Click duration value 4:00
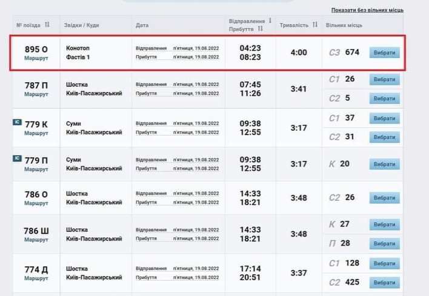This screenshot has width=429, height=296. tap(299, 53)
